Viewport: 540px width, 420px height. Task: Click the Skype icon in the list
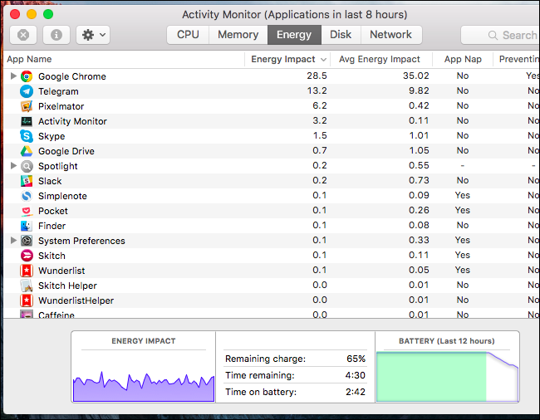tap(27, 136)
